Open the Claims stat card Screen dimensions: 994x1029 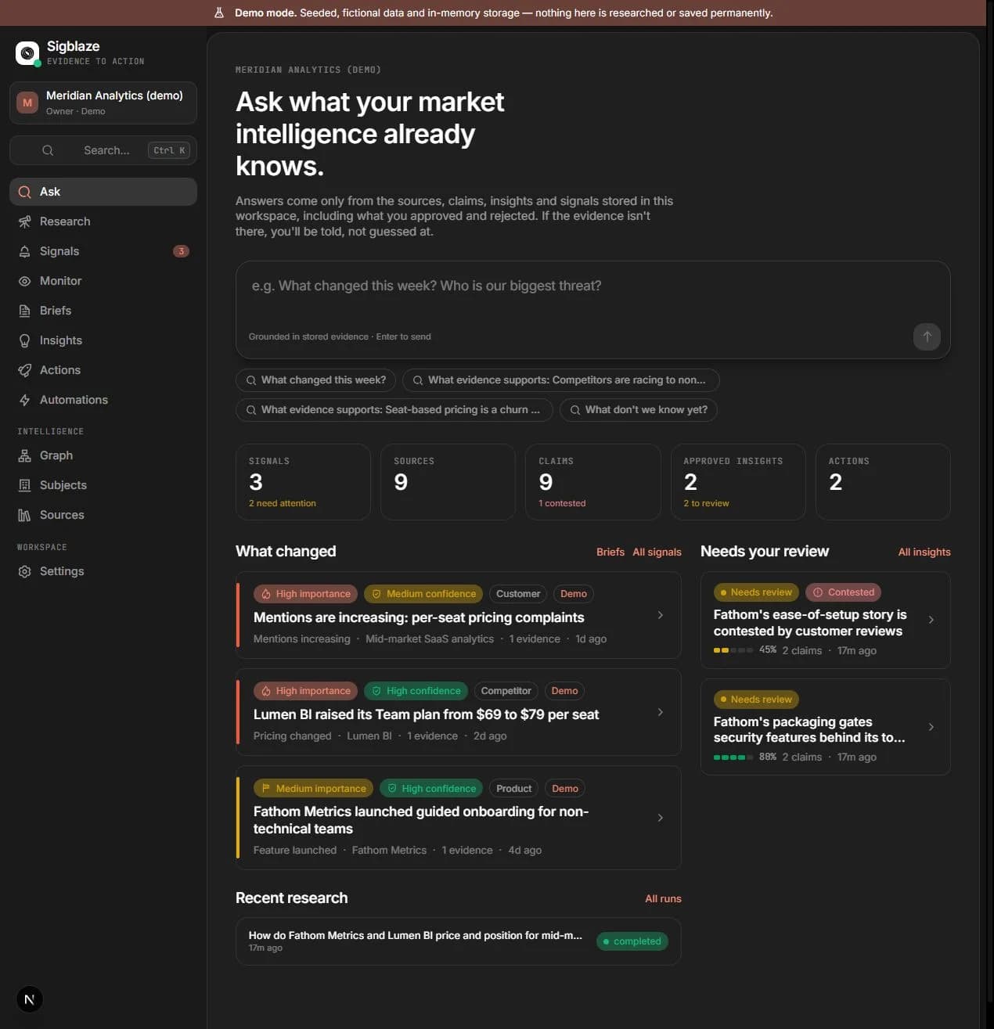(x=593, y=482)
